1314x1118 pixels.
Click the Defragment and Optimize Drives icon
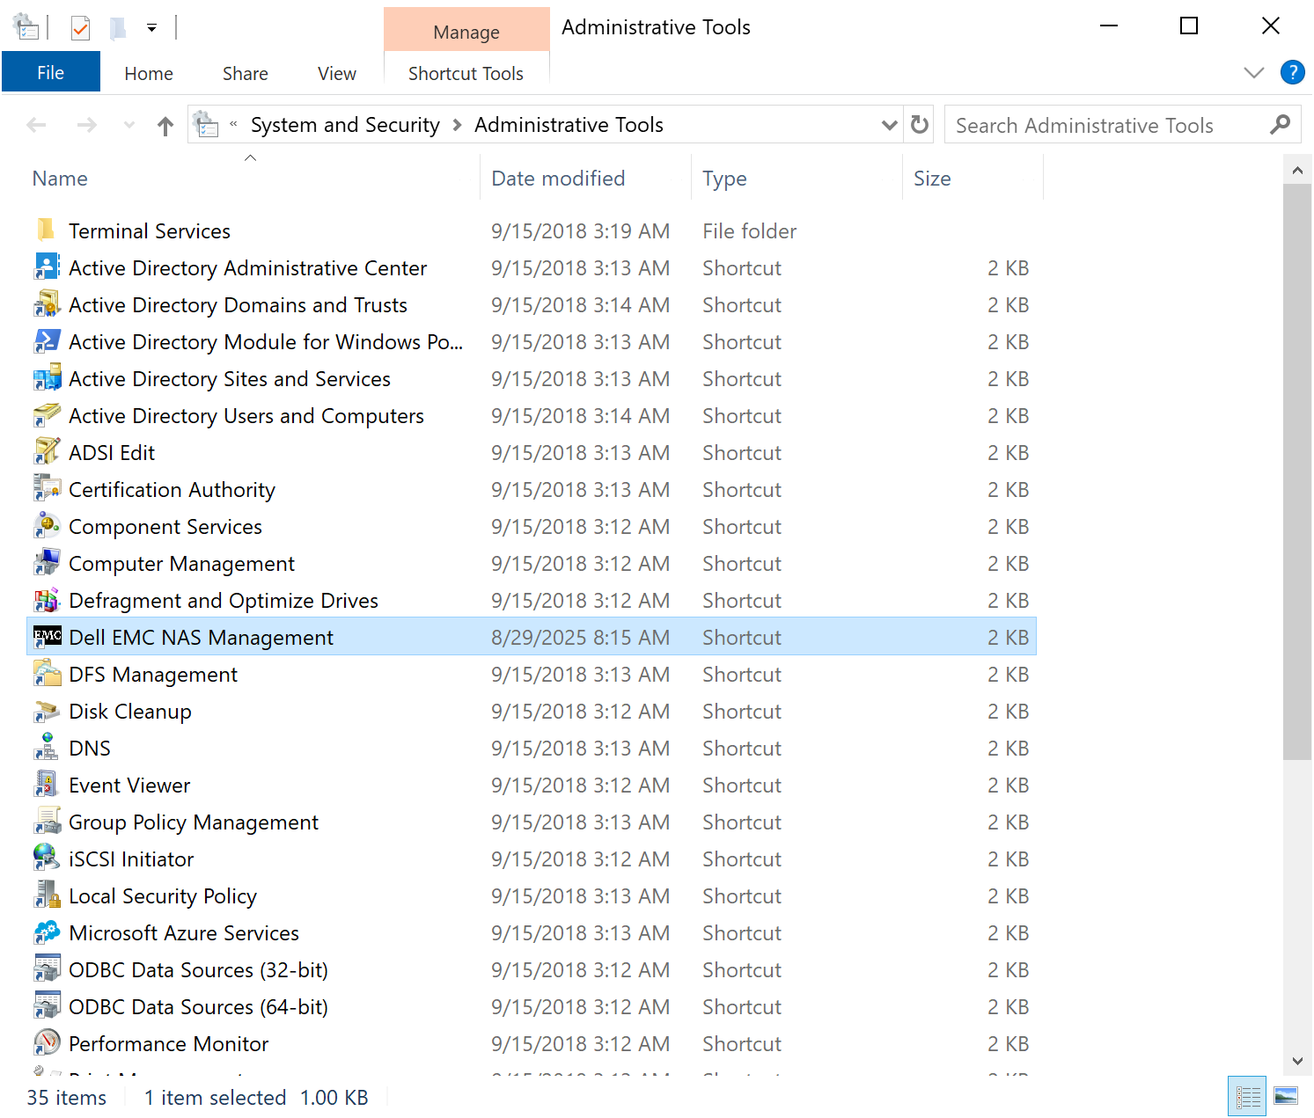click(x=47, y=600)
